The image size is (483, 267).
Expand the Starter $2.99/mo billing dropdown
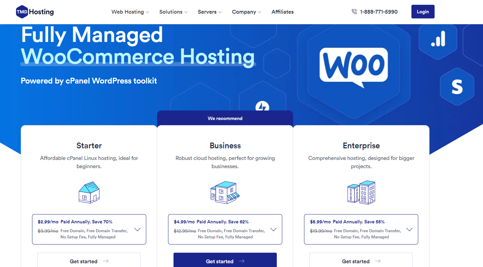point(89,229)
